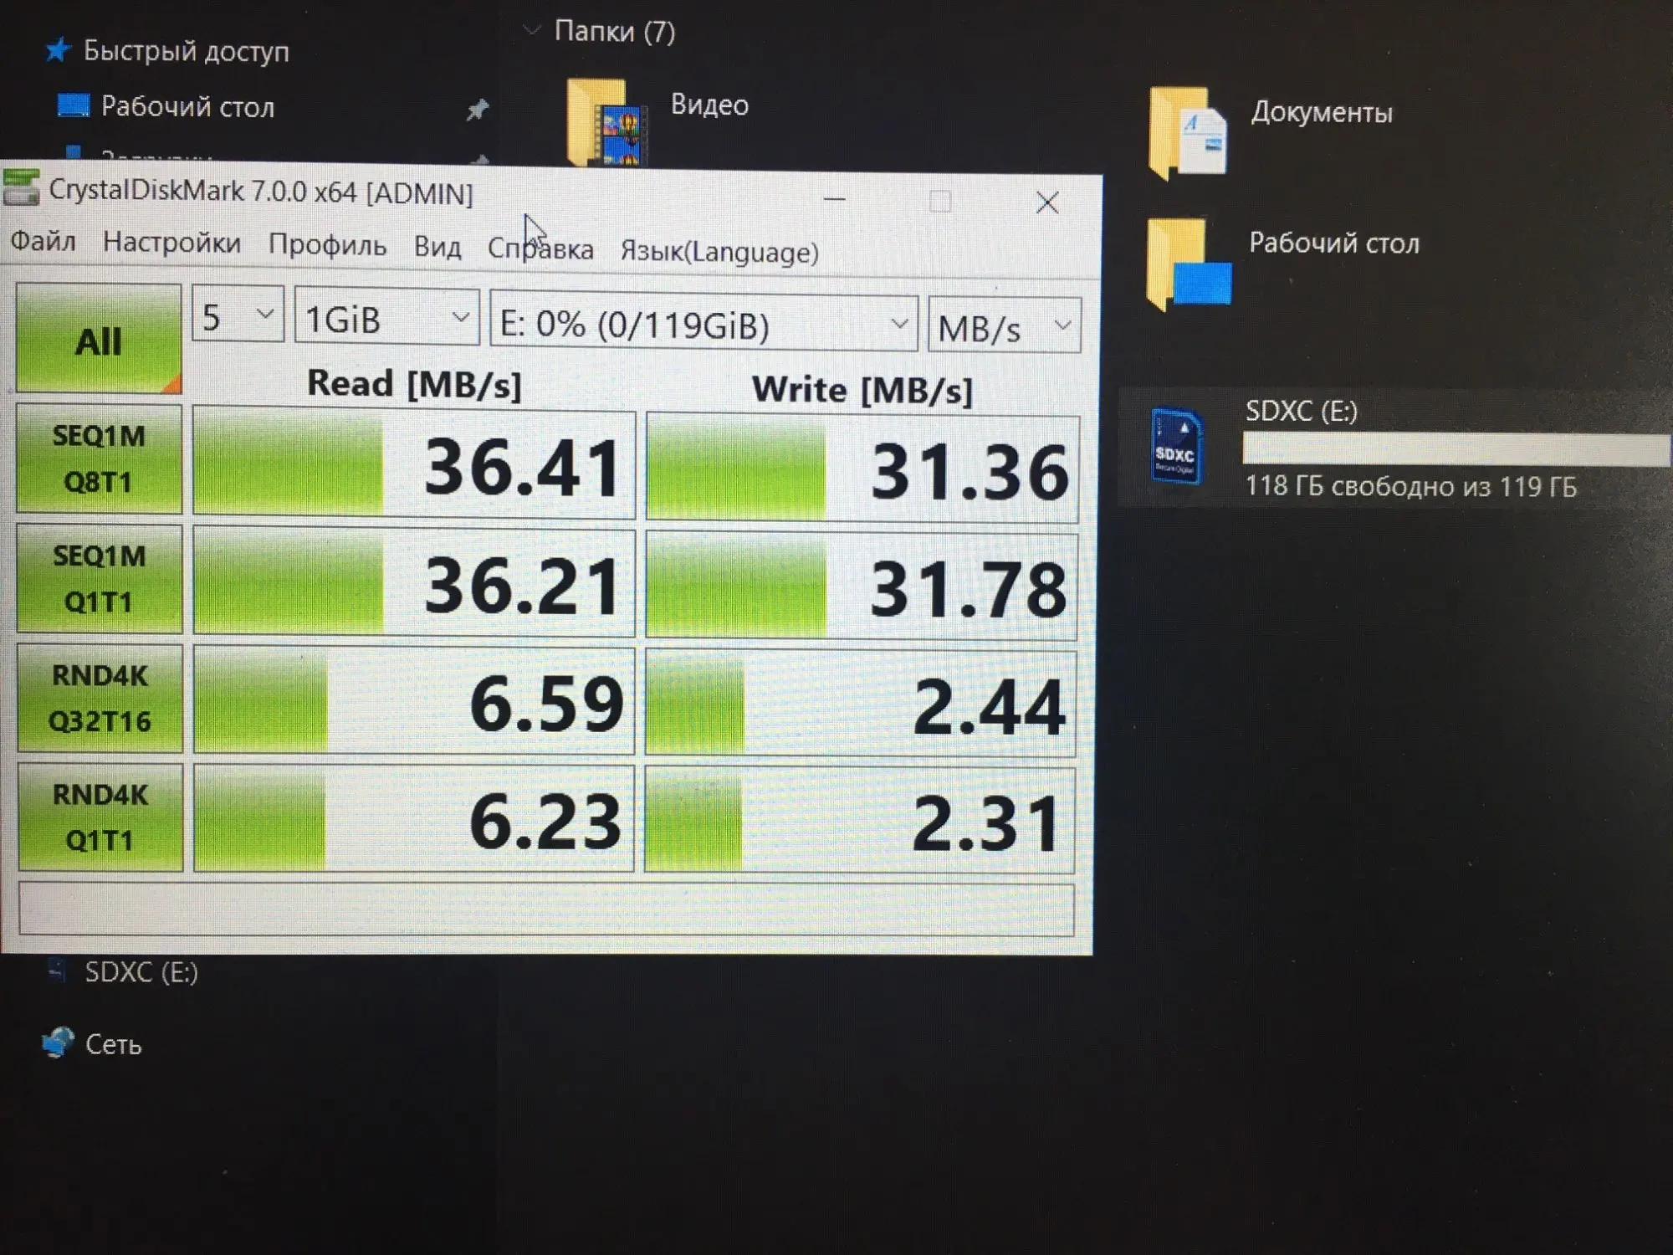Open the Настройки menu

[171, 243]
